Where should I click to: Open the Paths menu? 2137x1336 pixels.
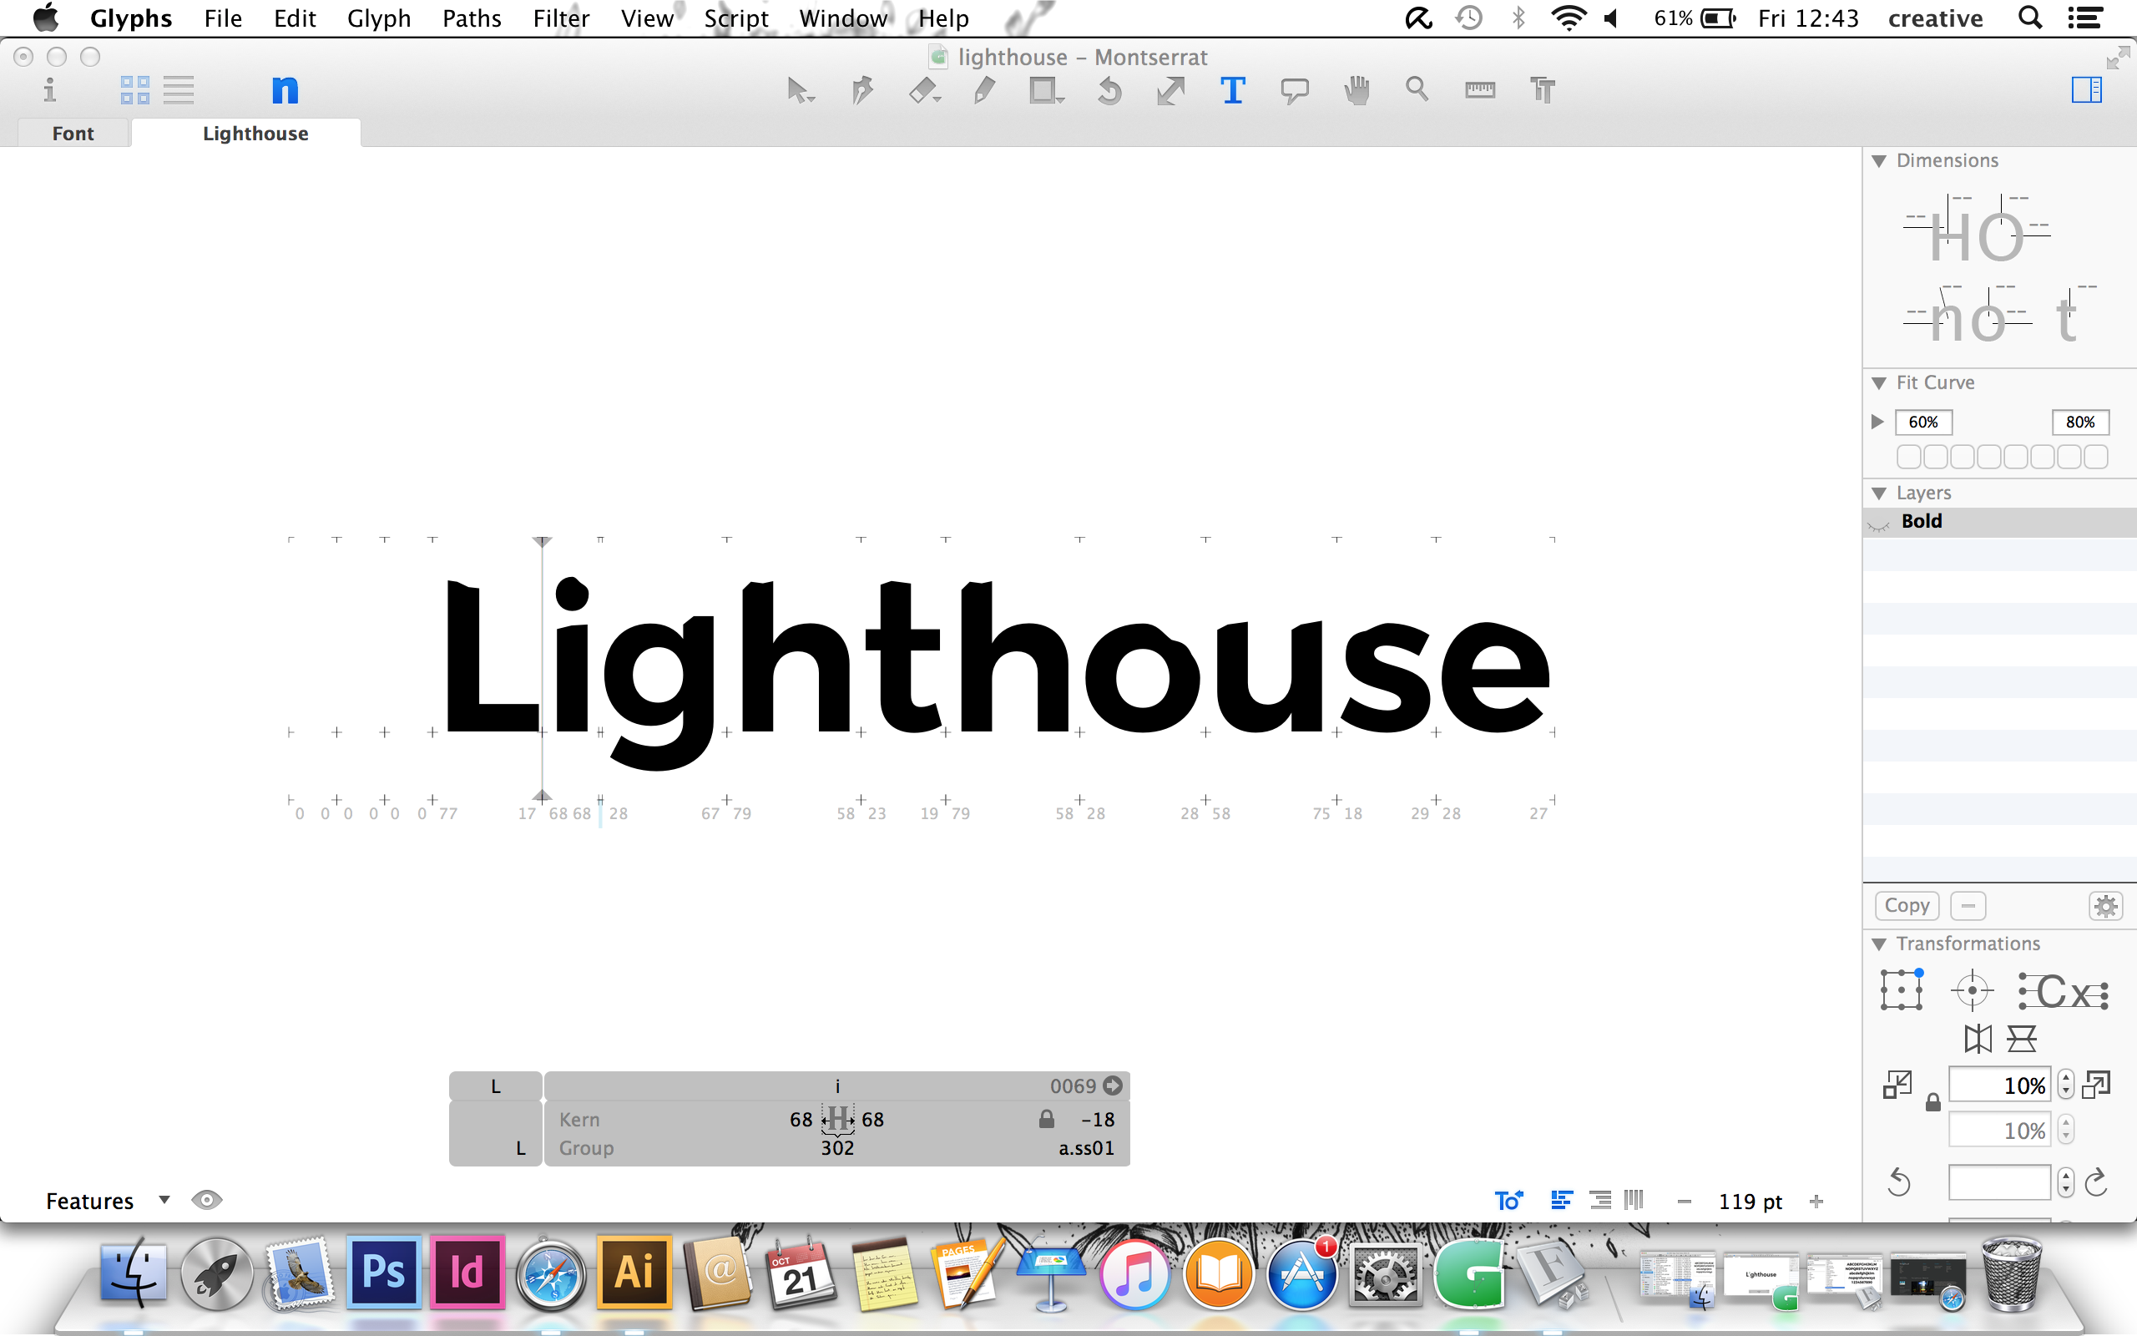point(472,18)
